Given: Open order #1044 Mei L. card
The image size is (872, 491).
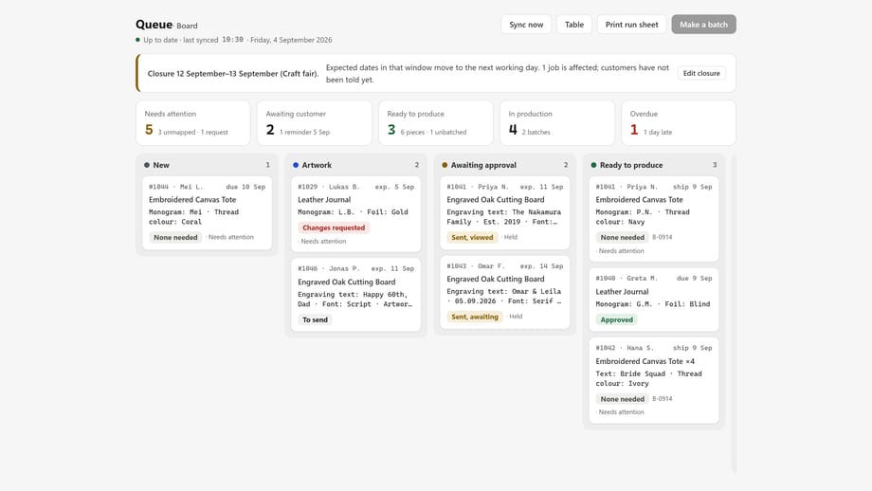Looking at the screenshot, I should [207, 212].
